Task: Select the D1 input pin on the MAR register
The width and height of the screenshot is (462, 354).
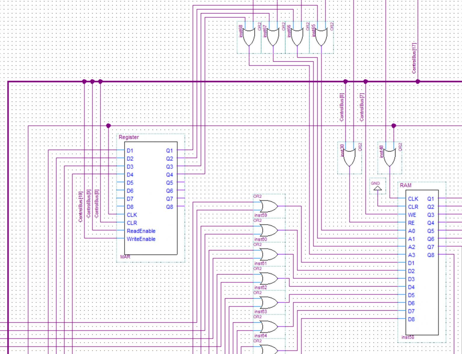Action: click(x=130, y=151)
